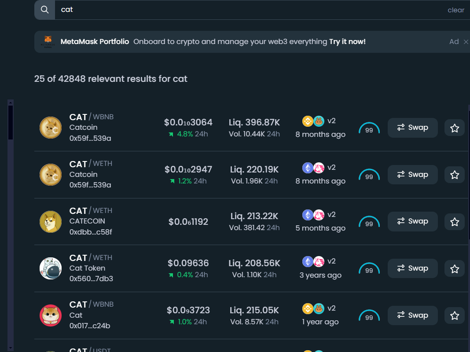Click the address 0x017...c24b
The width and height of the screenshot is (470, 352).
(x=90, y=326)
